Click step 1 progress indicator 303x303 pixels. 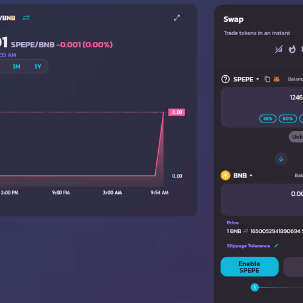pos(255,287)
